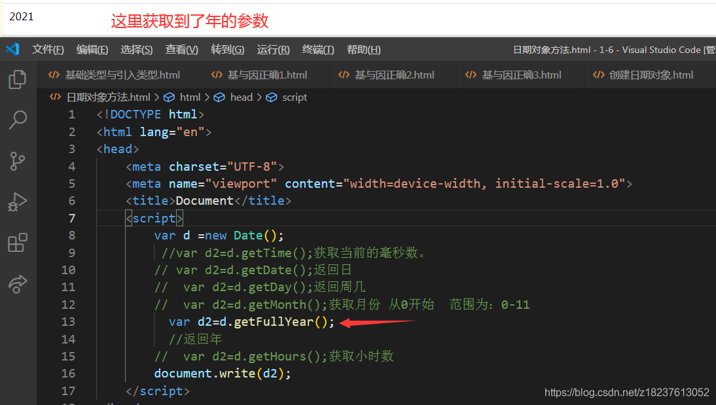The image size is (716, 405).
Task: Open the 运行(R) menu
Action: (273, 49)
